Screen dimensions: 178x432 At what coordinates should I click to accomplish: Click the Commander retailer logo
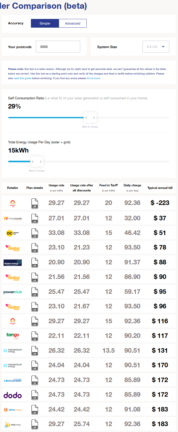coord(13,380)
